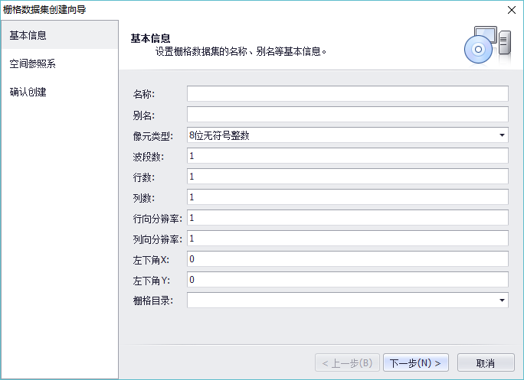Click the disabled < 上一步(B) button
524x380 pixels.
(347, 362)
